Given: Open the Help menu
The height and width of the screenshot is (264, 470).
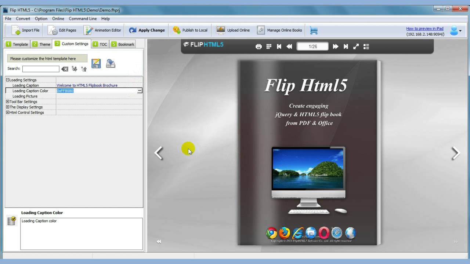Looking at the screenshot, I should [105, 19].
